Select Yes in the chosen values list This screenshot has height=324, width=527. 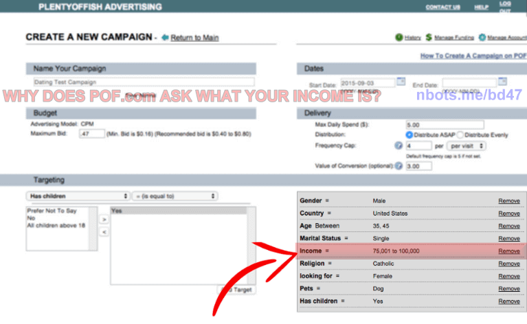coord(179,211)
